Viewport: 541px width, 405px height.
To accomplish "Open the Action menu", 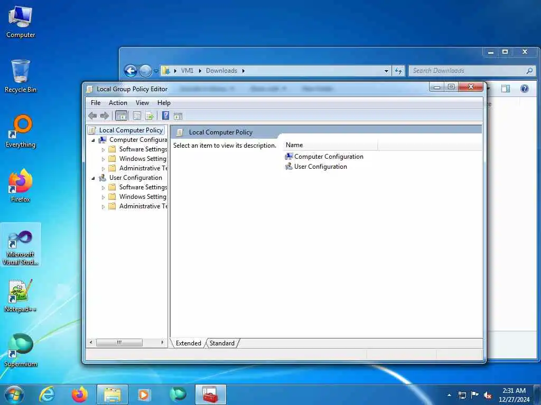I will [118, 103].
